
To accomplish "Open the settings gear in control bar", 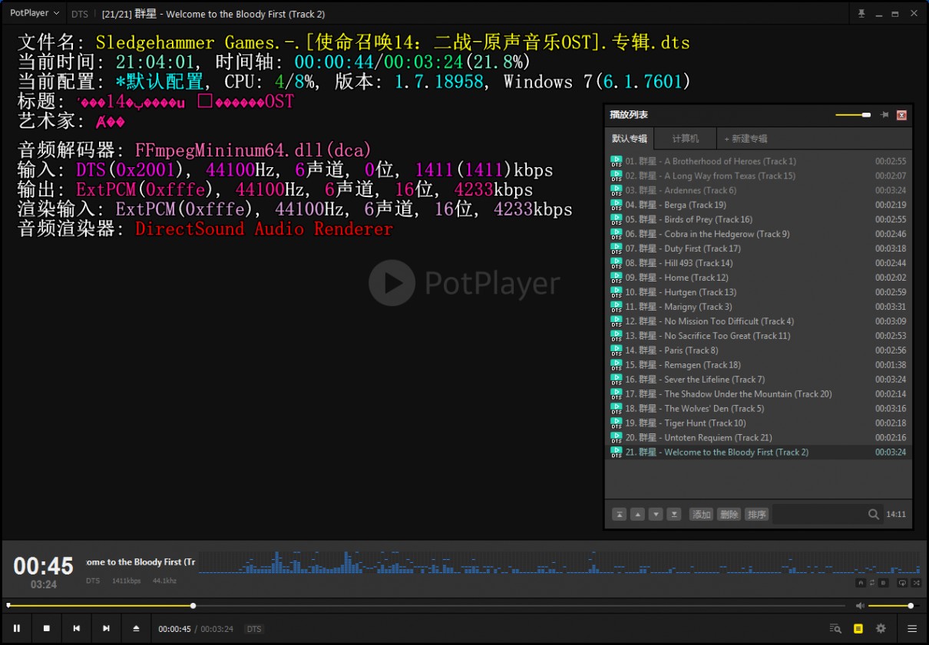I will coord(881,628).
